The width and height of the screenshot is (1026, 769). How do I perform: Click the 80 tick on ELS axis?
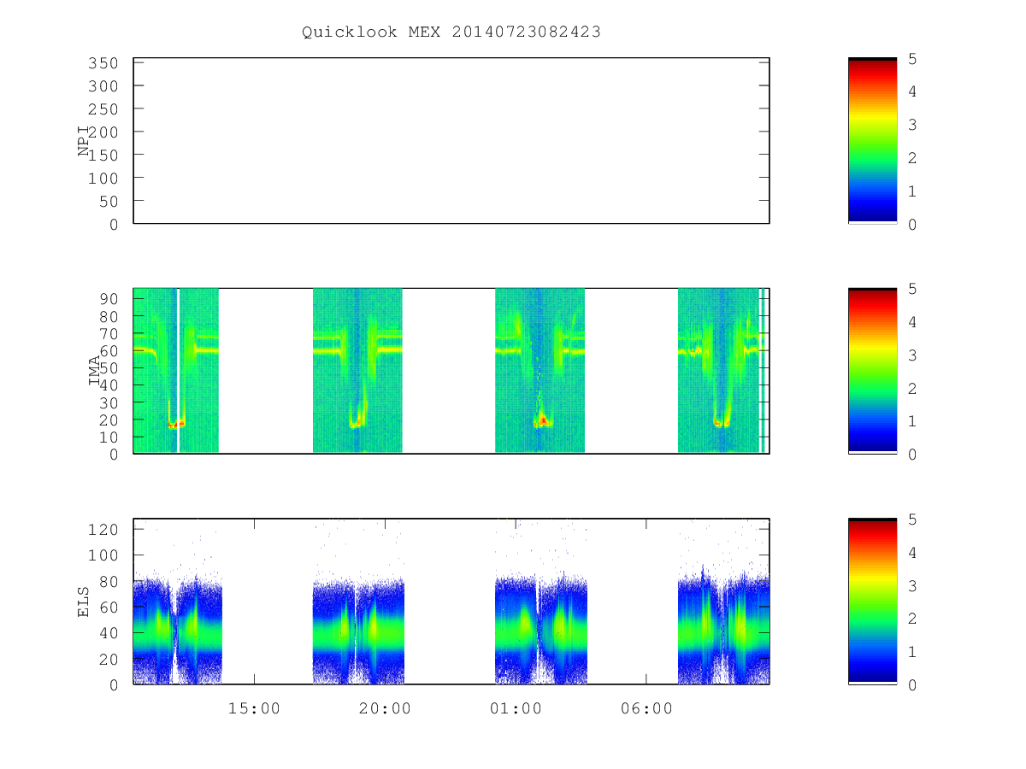click(x=109, y=582)
